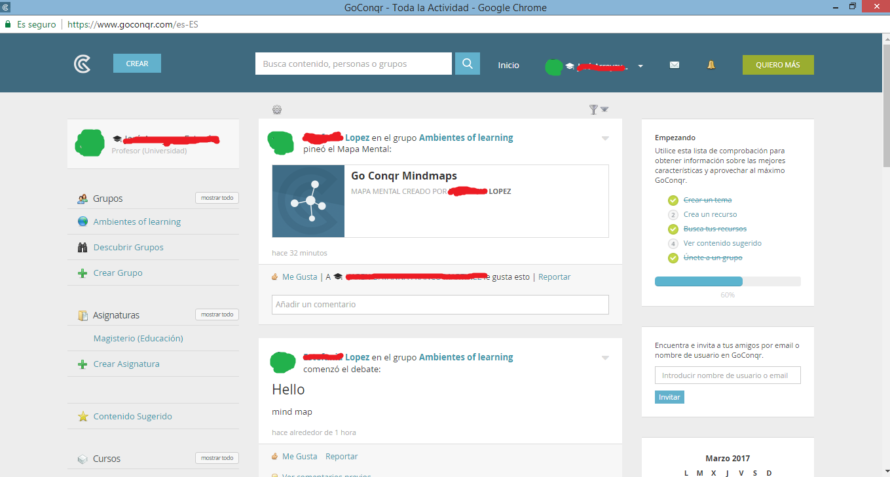Viewport: 890px width, 477px height.
Task: Click the author avatar on the Hello debate post
Action: click(x=283, y=362)
